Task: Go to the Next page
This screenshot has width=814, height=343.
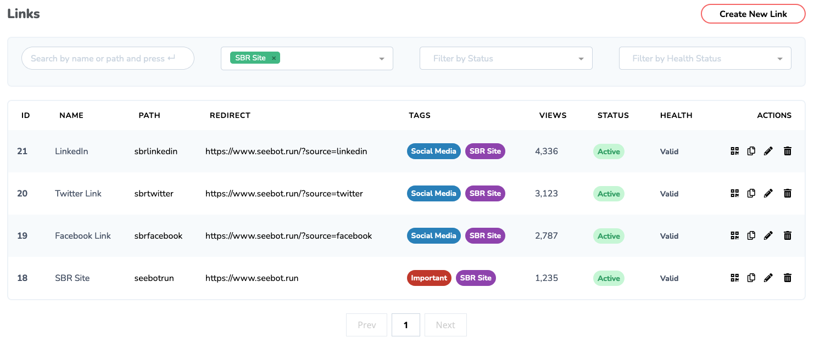Action: pyautogui.click(x=445, y=325)
